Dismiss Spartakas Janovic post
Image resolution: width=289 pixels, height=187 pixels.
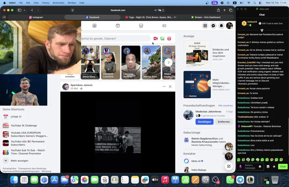tap(170, 86)
